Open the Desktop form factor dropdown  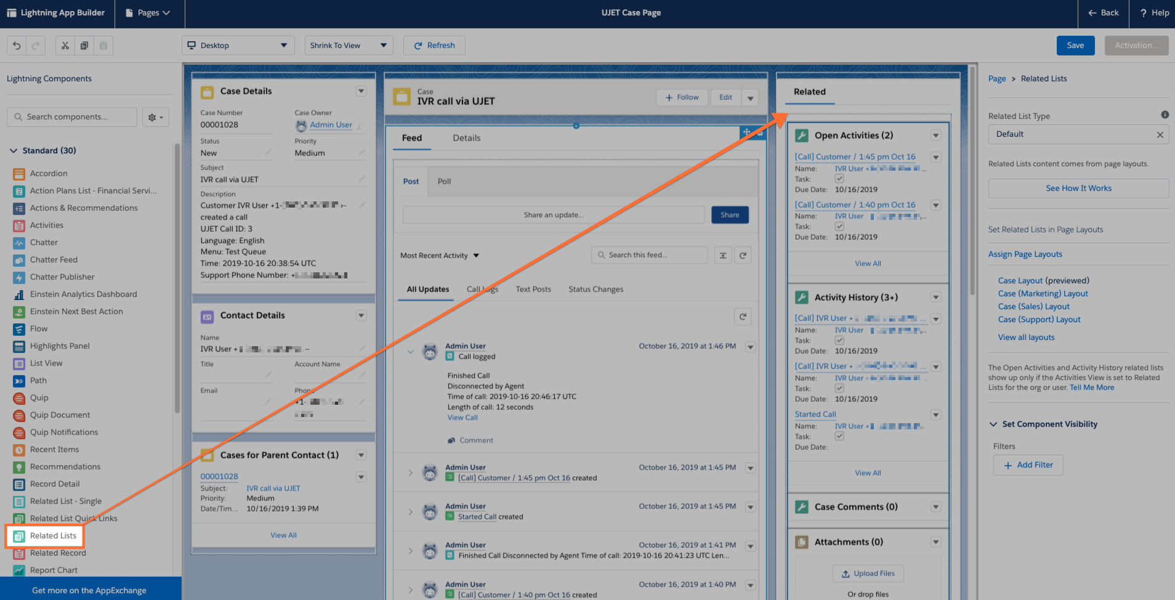click(238, 46)
